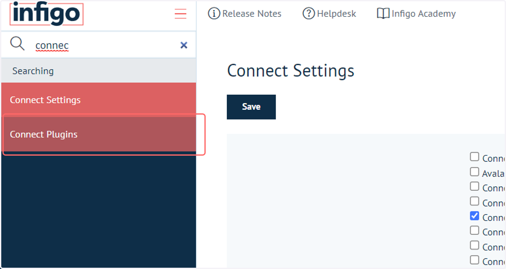
Task: Clear the search with the X icon
Action: [x=184, y=45]
